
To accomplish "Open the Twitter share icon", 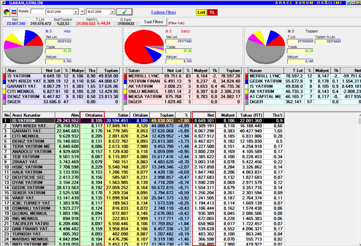I will 348,3.
